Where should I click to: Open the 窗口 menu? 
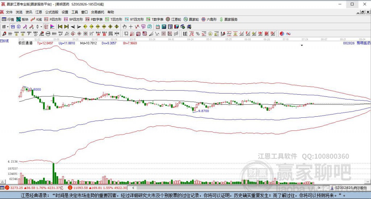84,12
